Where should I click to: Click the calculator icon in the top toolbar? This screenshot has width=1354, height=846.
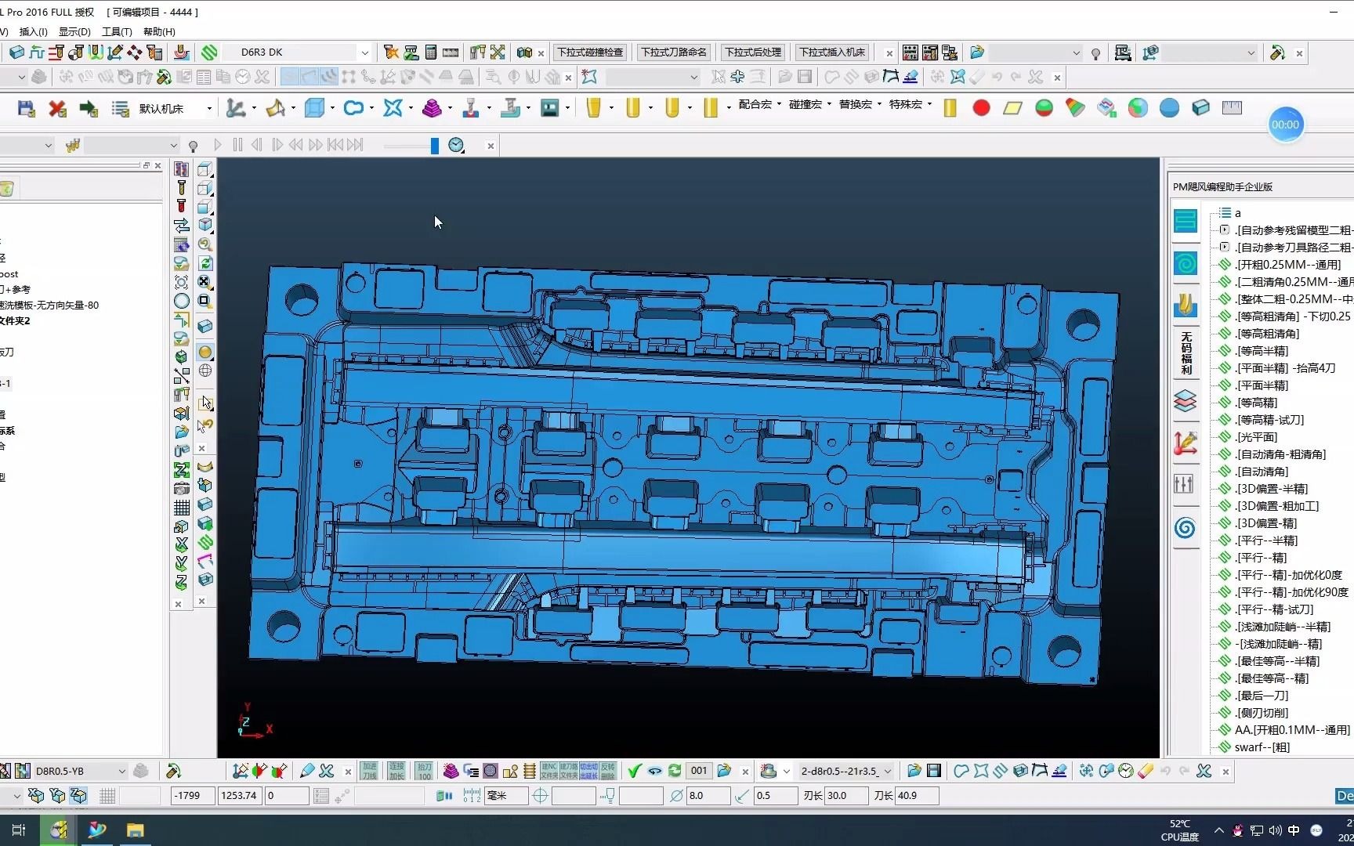tap(430, 52)
